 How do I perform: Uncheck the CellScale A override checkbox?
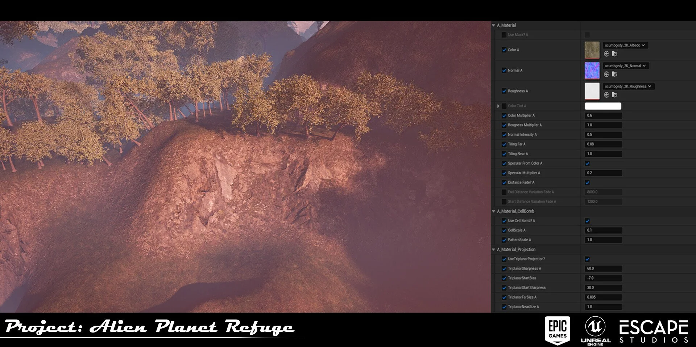pyautogui.click(x=504, y=230)
